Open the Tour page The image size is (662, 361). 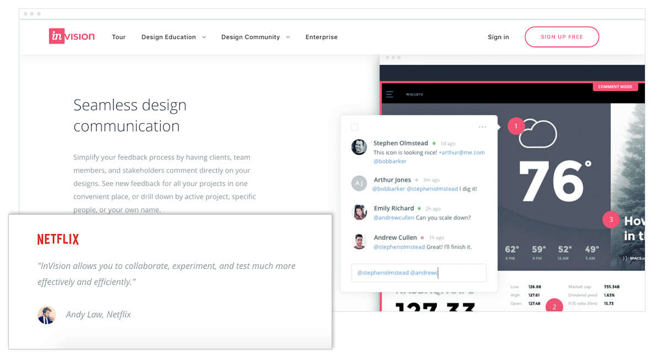[119, 37]
